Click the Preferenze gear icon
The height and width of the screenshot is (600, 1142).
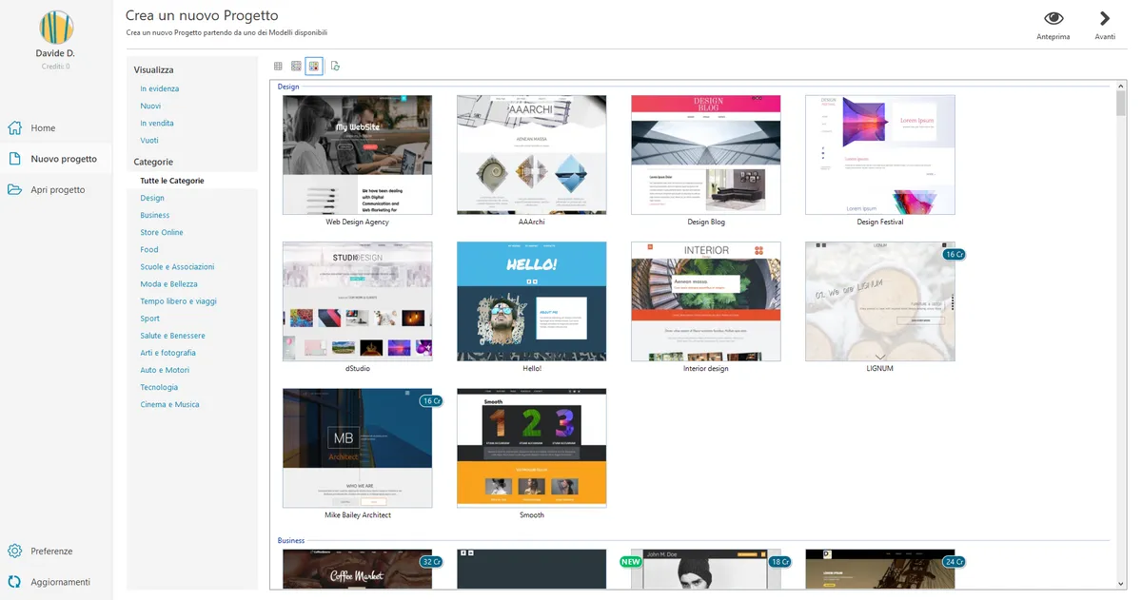(x=14, y=552)
